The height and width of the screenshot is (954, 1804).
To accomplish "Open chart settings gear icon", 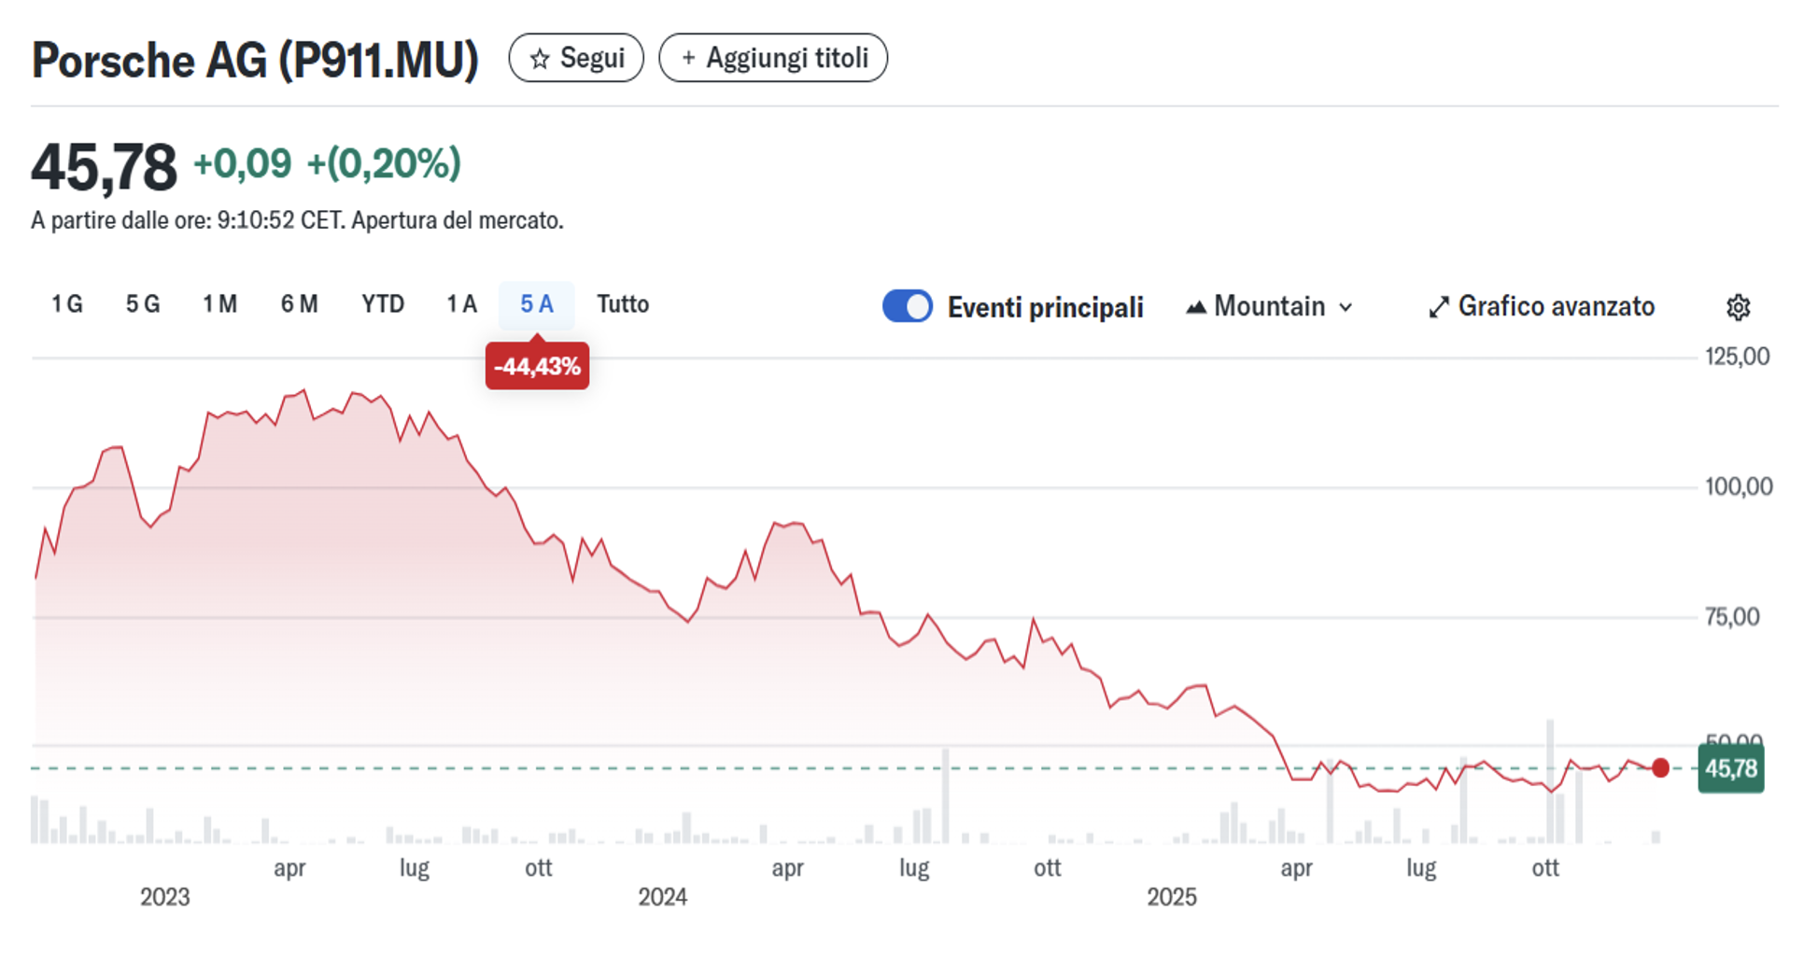I will 1738,307.
